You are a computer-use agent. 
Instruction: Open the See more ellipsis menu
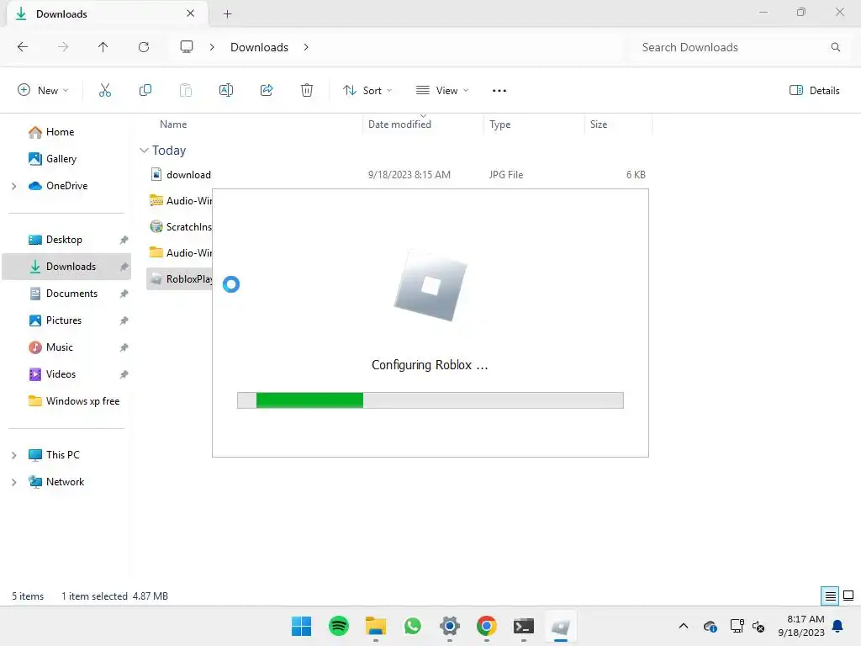click(499, 91)
